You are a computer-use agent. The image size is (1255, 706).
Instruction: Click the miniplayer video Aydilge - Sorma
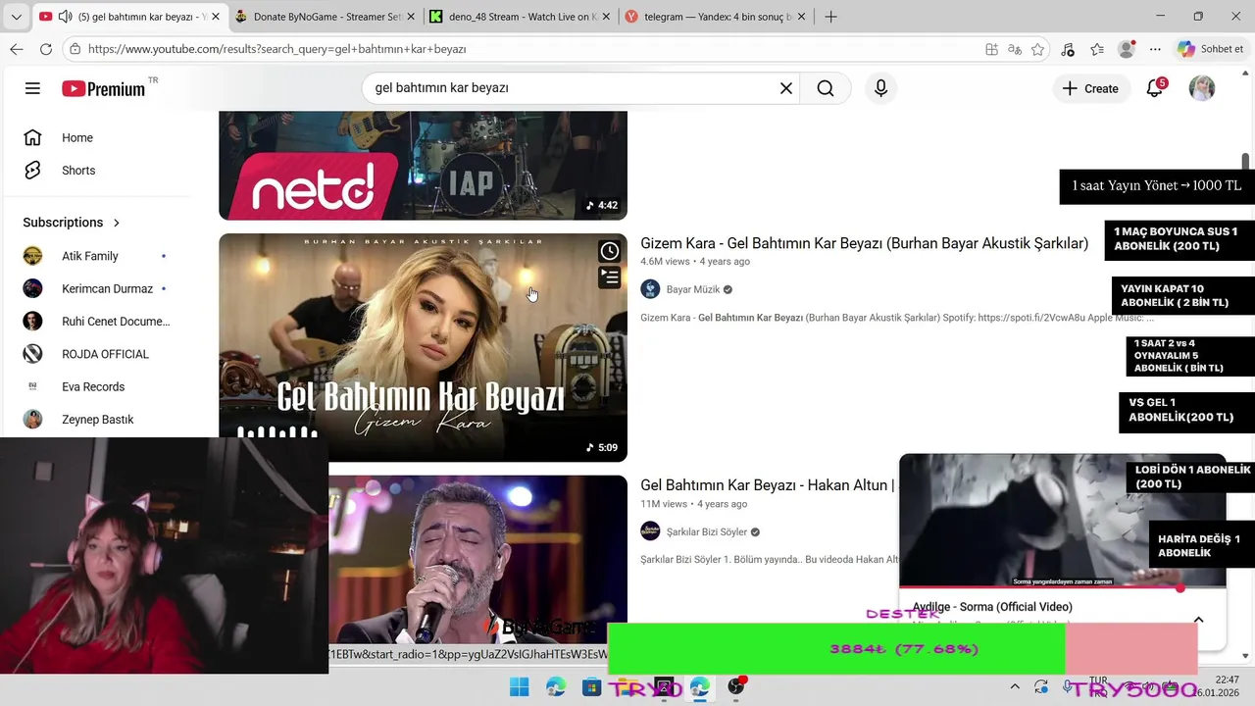[x=1062, y=520]
